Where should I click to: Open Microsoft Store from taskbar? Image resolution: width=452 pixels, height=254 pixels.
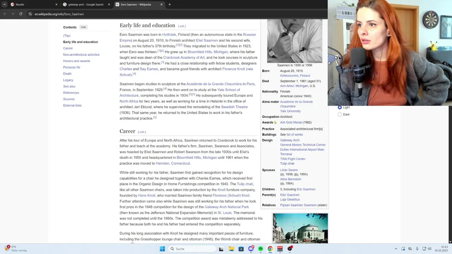[x=241, y=249]
